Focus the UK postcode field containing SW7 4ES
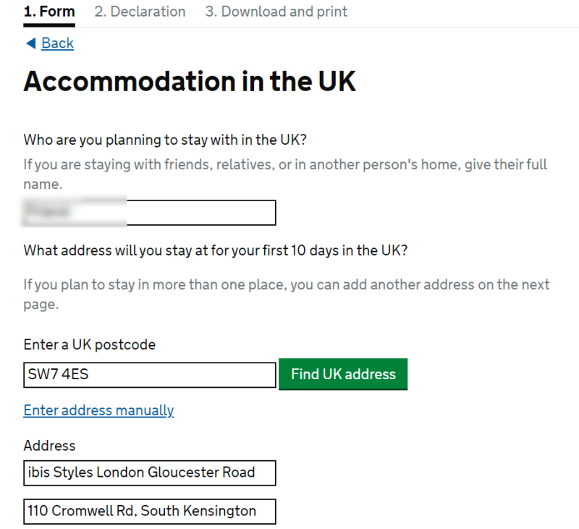 (x=149, y=375)
